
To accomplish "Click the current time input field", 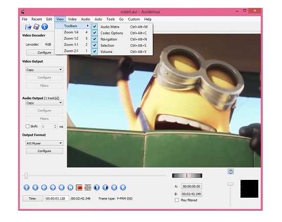I will (57, 198).
